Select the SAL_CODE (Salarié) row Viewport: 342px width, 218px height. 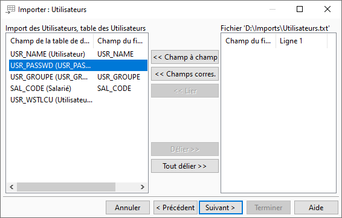(78, 89)
